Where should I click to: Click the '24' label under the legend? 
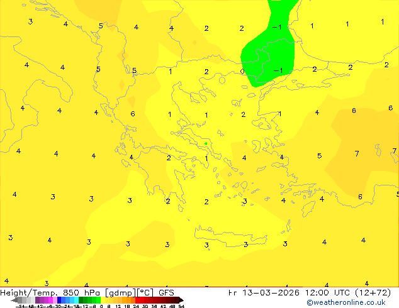tap(136, 306)
